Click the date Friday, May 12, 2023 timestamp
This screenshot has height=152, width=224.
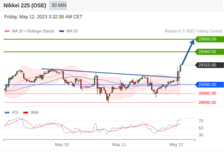43,17
